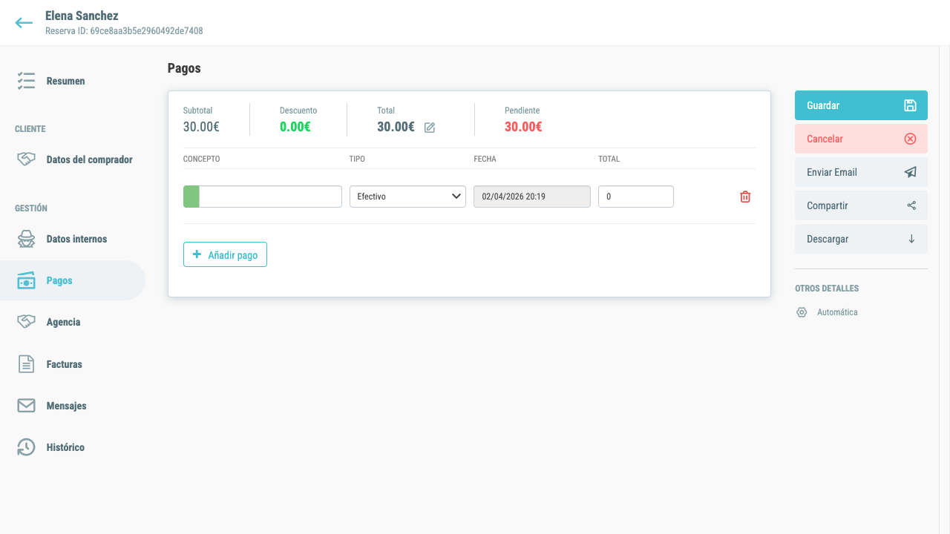Click the Añadir pago button

click(225, 254)
